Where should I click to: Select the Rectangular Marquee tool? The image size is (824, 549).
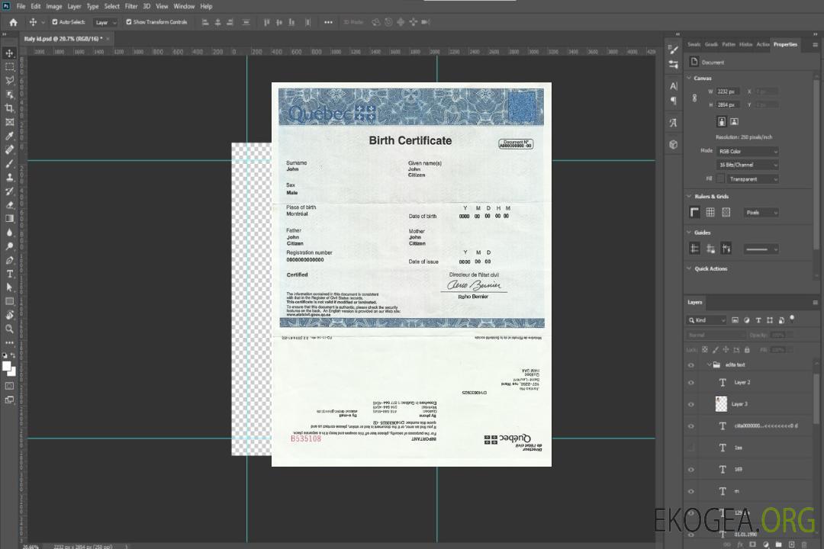click(9, 67)
